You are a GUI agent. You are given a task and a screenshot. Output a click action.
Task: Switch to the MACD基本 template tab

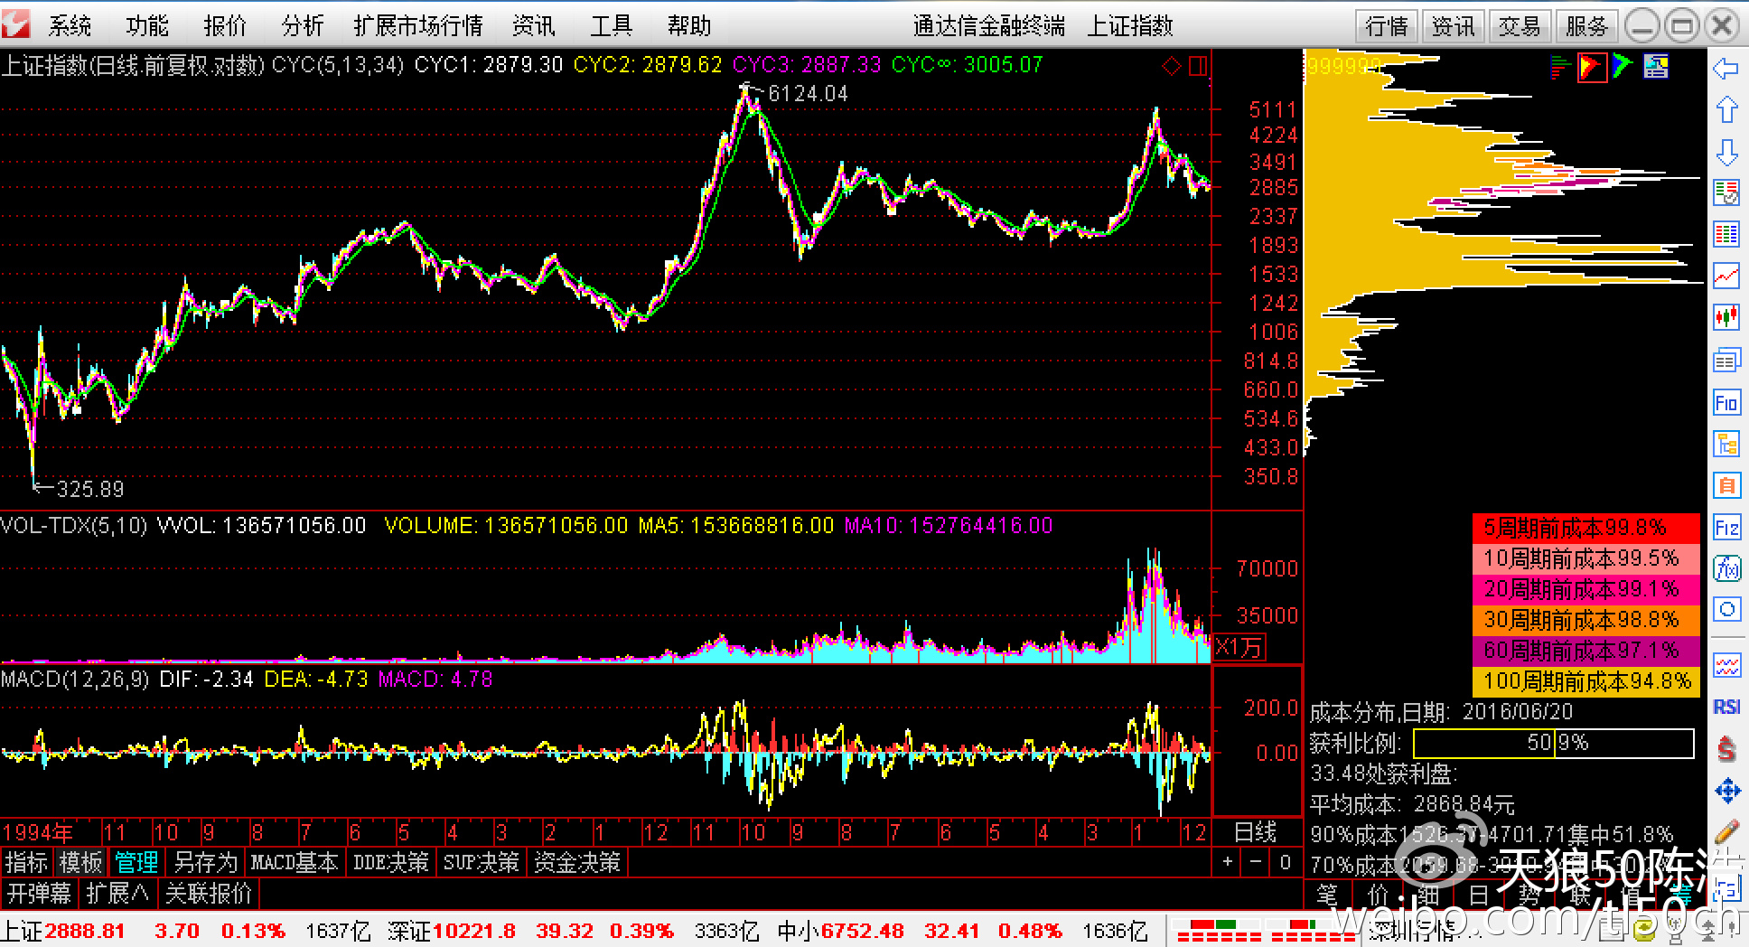tap(295, 863)
